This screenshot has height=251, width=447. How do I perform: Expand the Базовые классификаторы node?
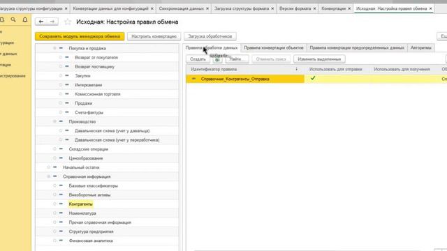click(x=54, y=185)
